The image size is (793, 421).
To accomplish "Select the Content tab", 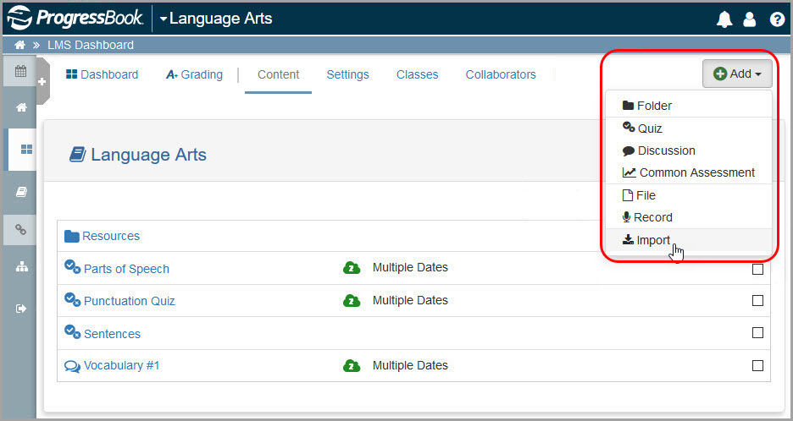I will [x=278, y=74].
